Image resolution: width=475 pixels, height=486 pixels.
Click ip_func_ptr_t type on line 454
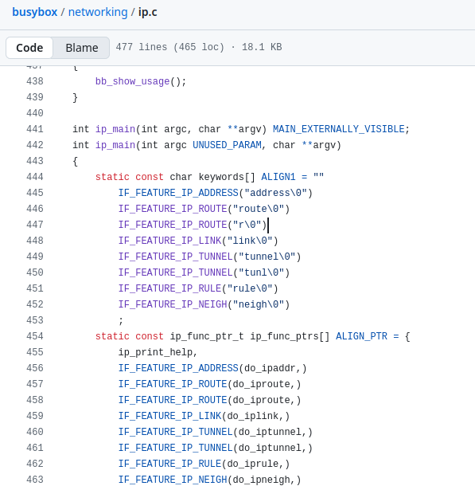tap(207, 336)
